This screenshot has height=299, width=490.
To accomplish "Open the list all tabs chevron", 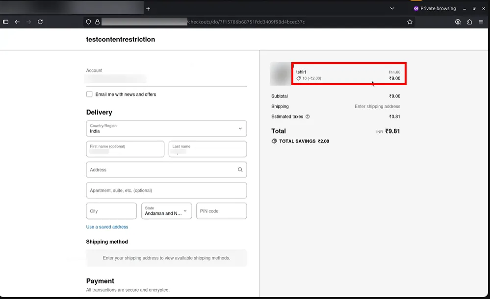I will 392,9.
